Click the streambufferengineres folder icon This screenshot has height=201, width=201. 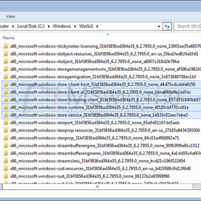[6, 153]
